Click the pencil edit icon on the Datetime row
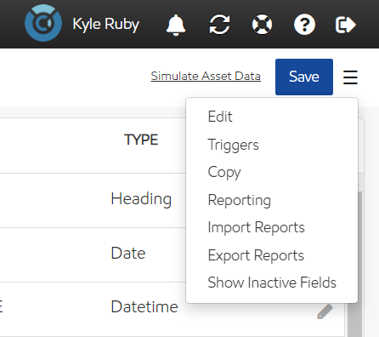The width and height of the screenshot is (379, 337). point(325,311)
